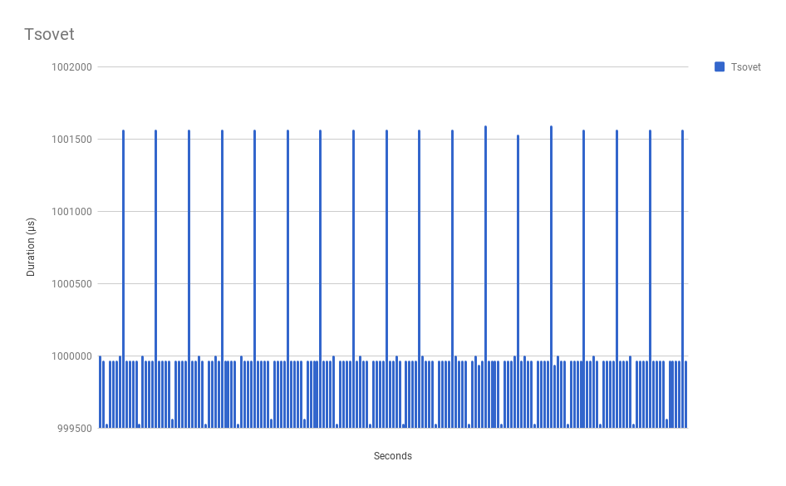
Task: Click the 1000000 y-axis tick label
Action: click(69, 356)
